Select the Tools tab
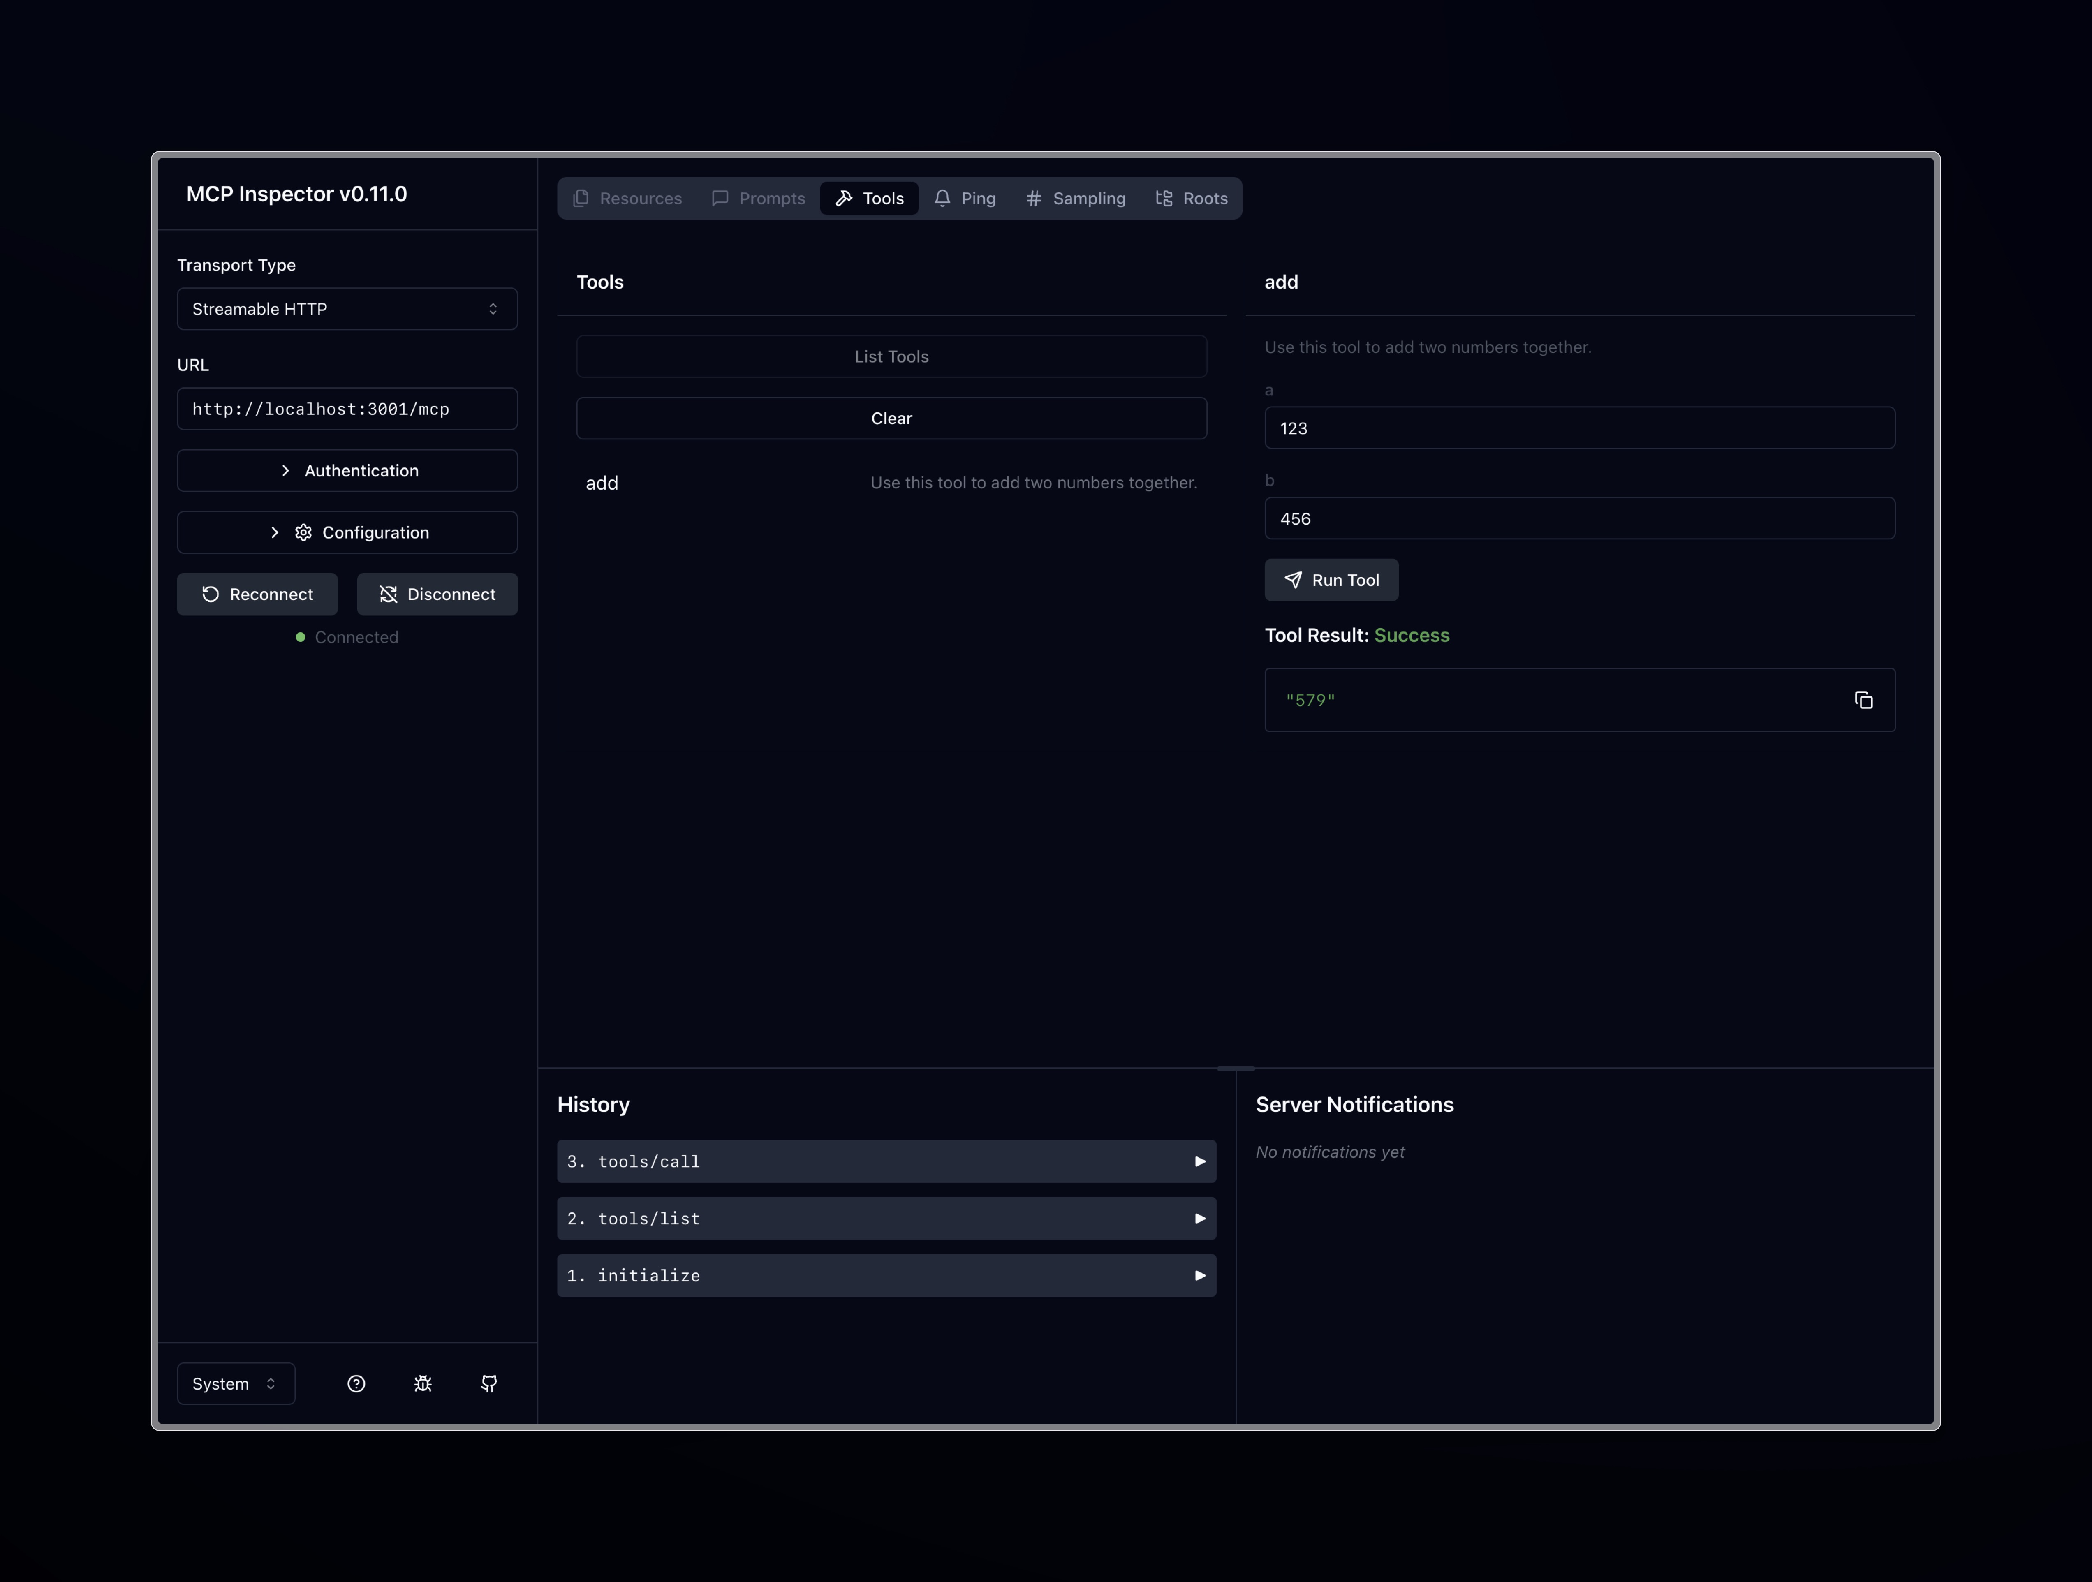Viewport: 2092px width, 1582px height. (x=869, y=199)
